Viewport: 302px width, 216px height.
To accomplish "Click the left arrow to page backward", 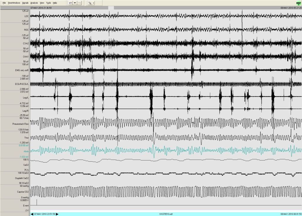I will pos(32,214).
